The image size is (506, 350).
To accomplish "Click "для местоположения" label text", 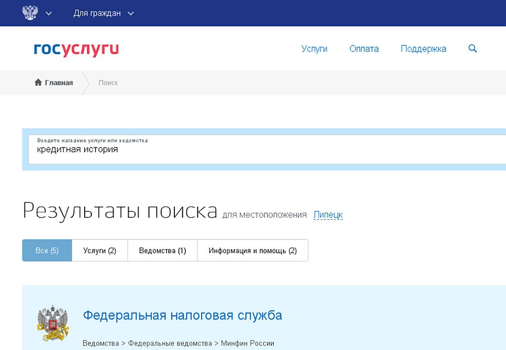I will point(264,215).
